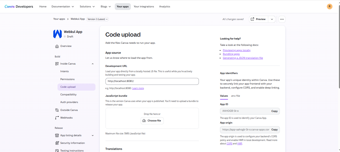Select the Your apps nav item
340x152 pixels.
123,7
